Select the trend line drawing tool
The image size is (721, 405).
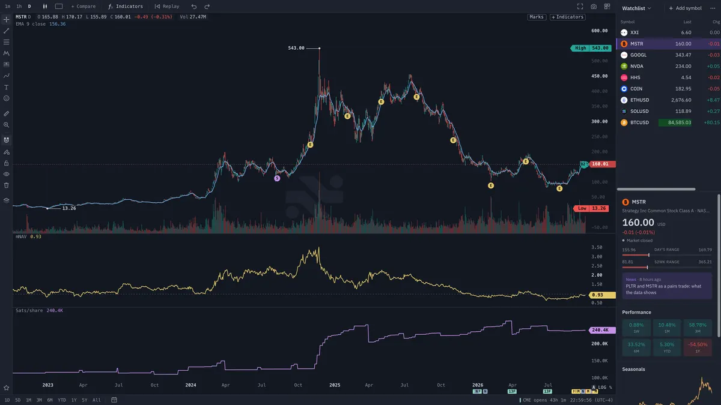tap(6, 31)
